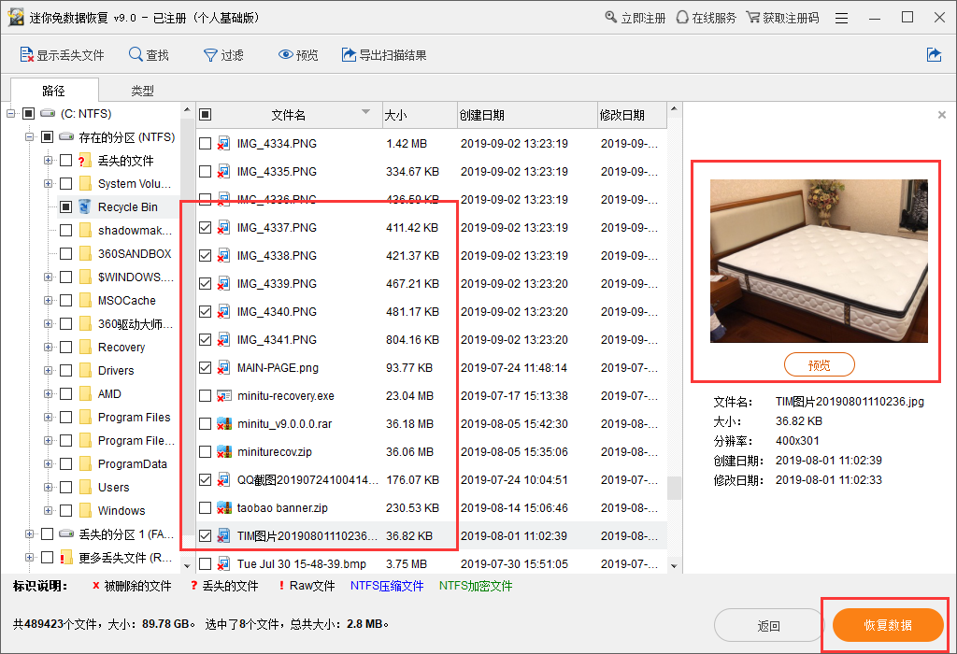Toggle the Recycle Bin checkbox in tree
957x654 pixels.
coord(66,206)
